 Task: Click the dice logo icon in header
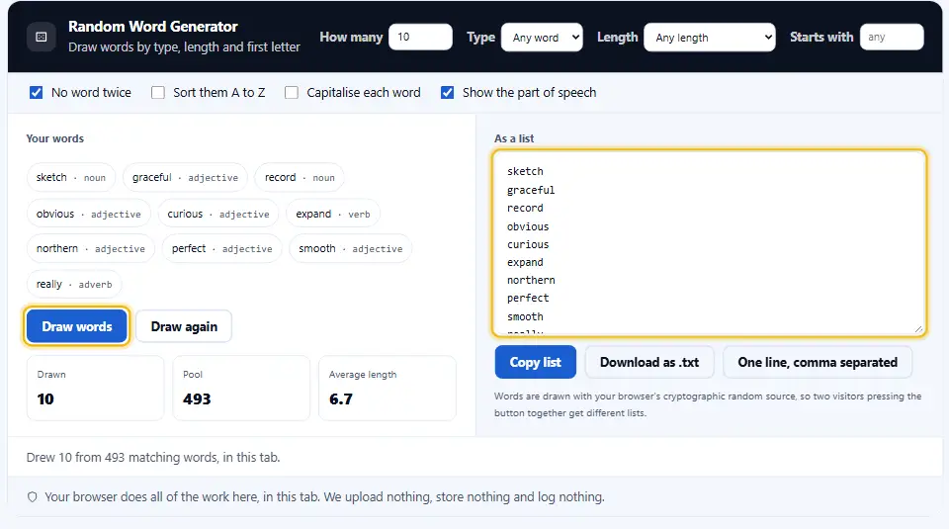42,37
